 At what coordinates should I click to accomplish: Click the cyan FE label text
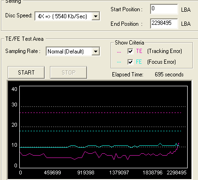[x=139, y=62]
